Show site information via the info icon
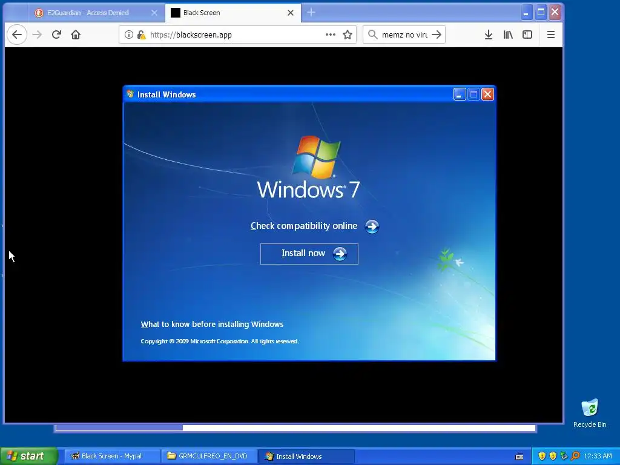 coord(129,35)
